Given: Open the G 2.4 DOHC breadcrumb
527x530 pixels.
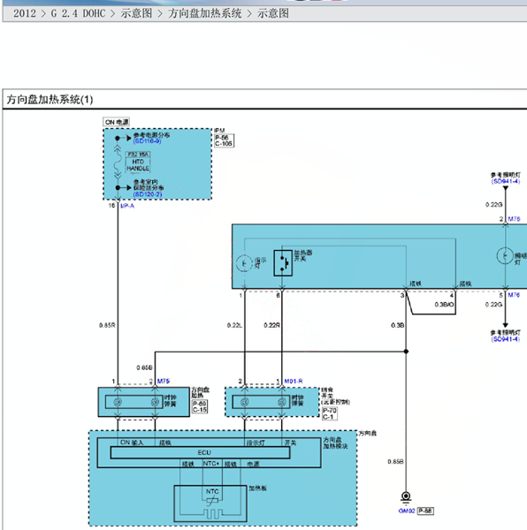Looking at the screenshot, I should [78, 13].
